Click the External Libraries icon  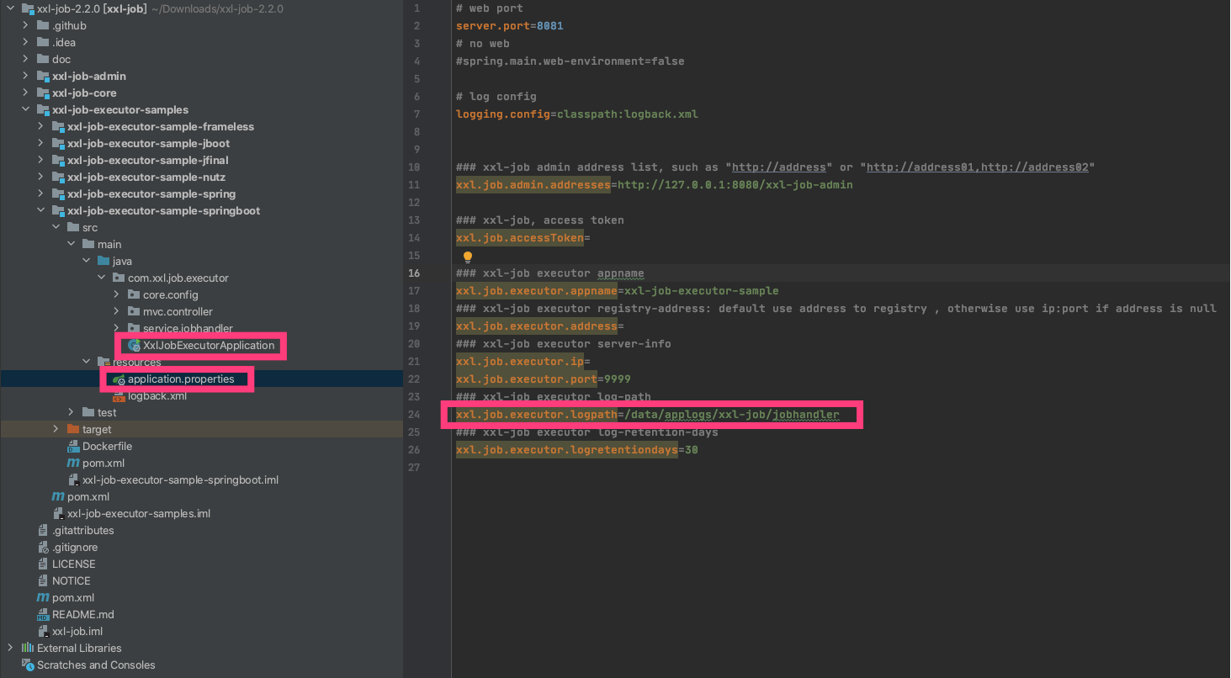(x=28, y=649)
